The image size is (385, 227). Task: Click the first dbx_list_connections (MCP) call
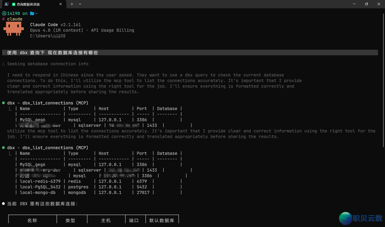(x=48, y=103)
